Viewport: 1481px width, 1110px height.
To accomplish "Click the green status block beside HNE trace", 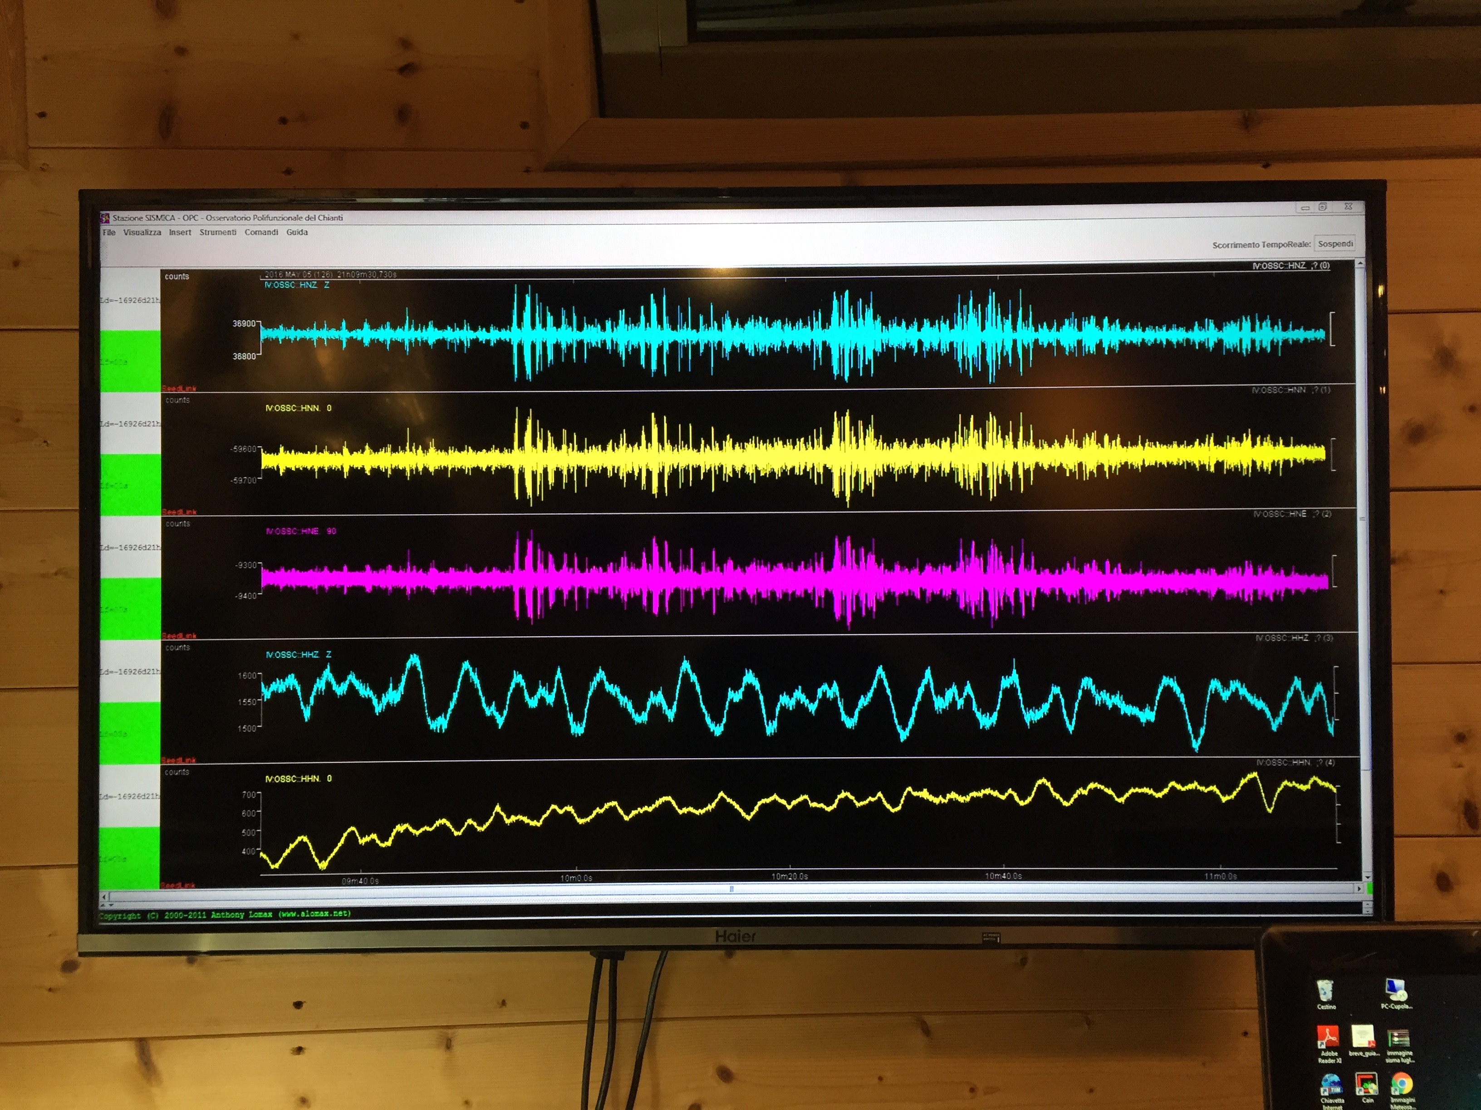I will pyautogui.click(x=131, y=609).
